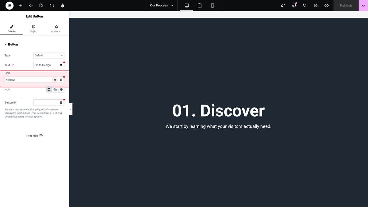
Task: Select the 'We start by learning' text
Action: point(218,126)
